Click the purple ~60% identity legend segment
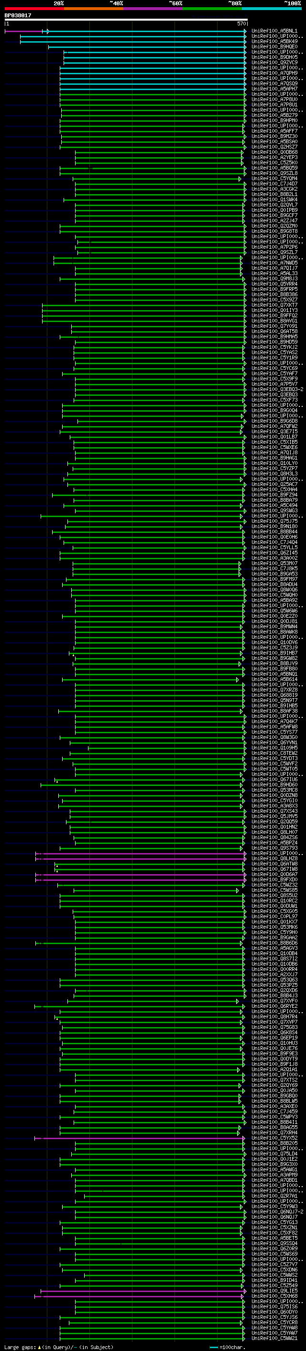Screen dimensions: 306x1351 (x=153, y=9)
